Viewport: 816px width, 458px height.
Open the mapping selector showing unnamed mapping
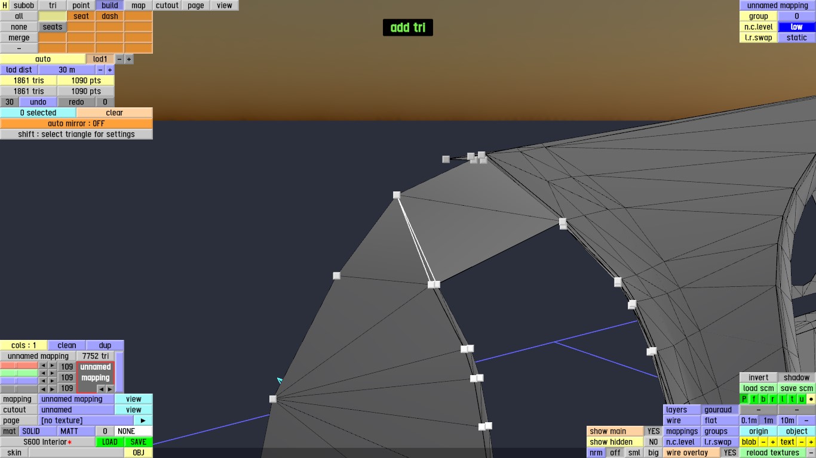(x=76, y=399)
